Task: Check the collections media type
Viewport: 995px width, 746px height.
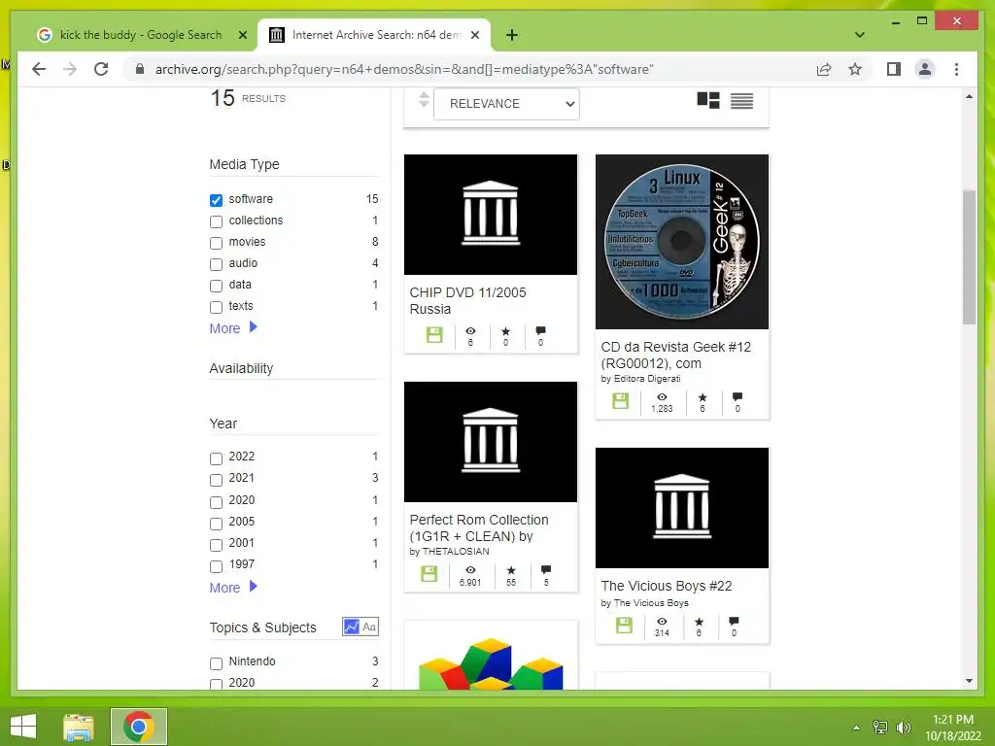Action: pos(216,221)
